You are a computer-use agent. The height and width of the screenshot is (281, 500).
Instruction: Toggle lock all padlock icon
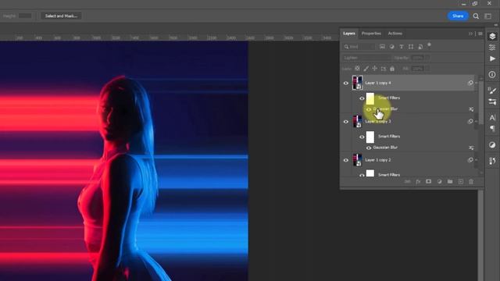pos(392,69)
